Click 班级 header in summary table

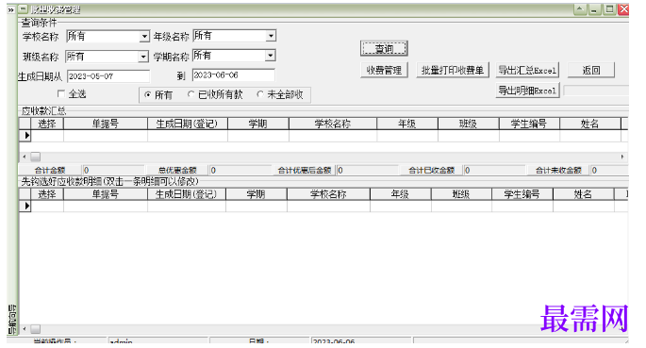(x=469, y=124)
